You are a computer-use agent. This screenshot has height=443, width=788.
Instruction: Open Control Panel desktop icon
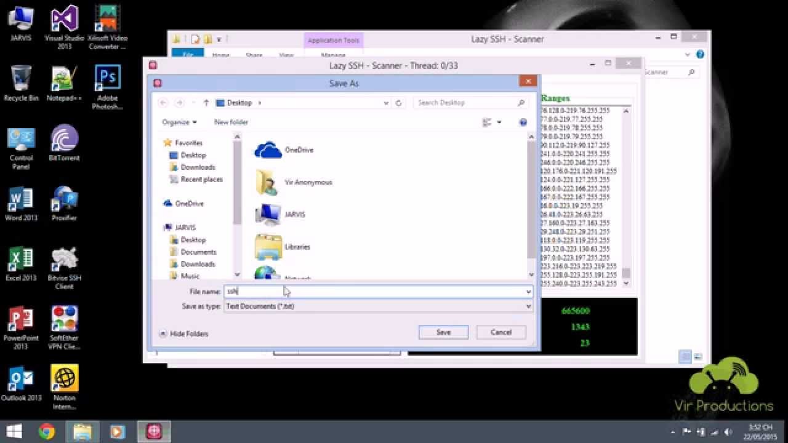[21, 148]
